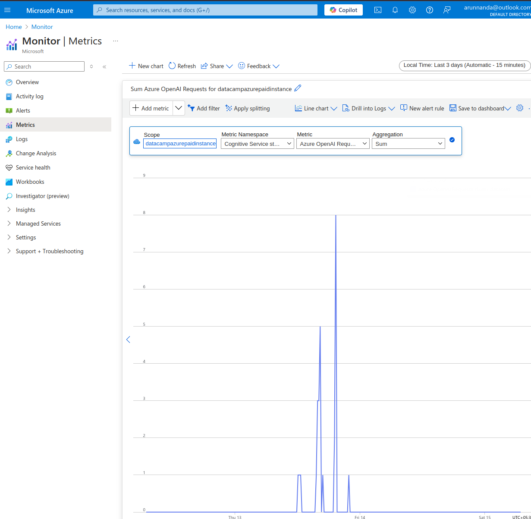Image resolution: width=531 pixels, height=519 pixels.
Task: Focus the sidebar Search box
Action: (x=44, y=66)
